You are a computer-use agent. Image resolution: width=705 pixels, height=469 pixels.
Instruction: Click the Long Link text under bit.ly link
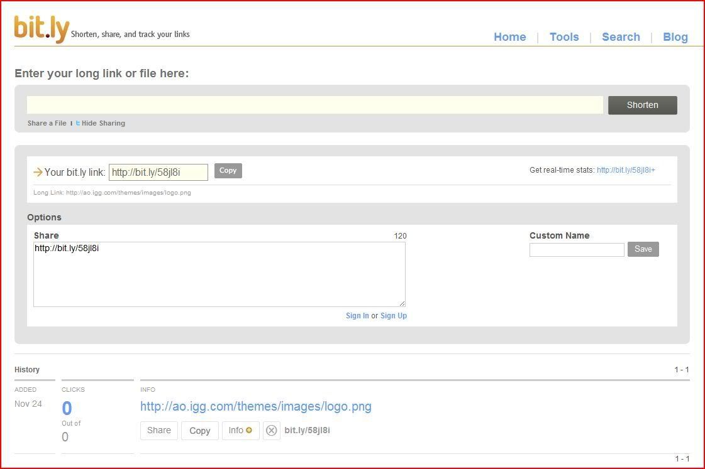click(113, 193)
